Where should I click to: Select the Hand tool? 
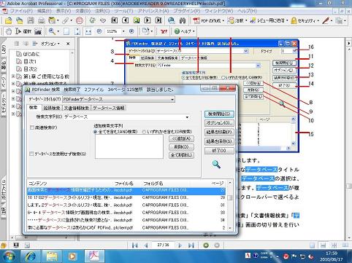9,31
